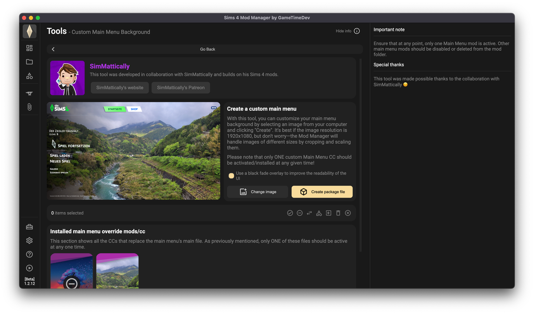Select the shapes category icon in the left sidebar

(29, 76)
